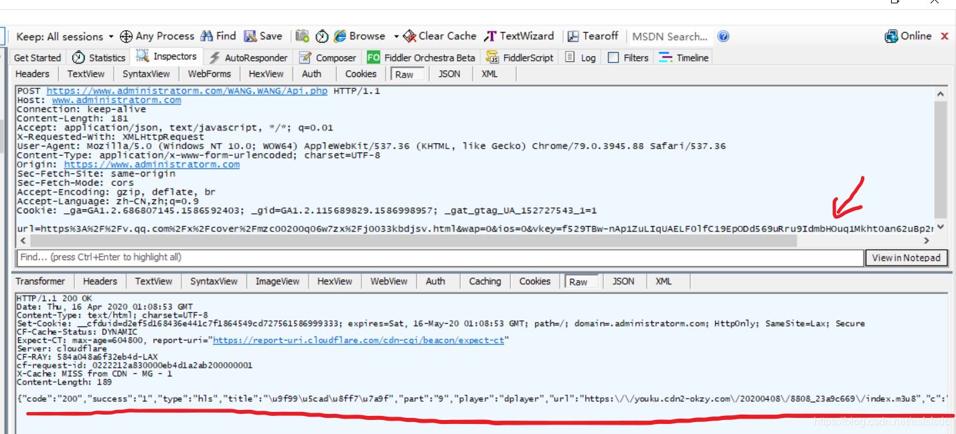Click the timer stopwatch toolbar icon
Image resolution: width=956 pixels, height=434 pixels.
coord(322,36)
